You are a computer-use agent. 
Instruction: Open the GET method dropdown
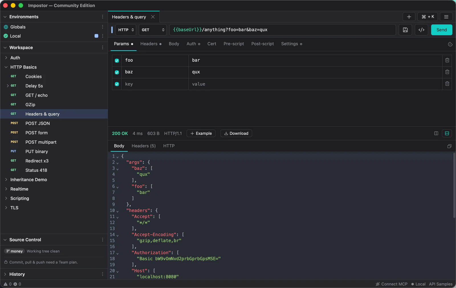coord(153,30)
